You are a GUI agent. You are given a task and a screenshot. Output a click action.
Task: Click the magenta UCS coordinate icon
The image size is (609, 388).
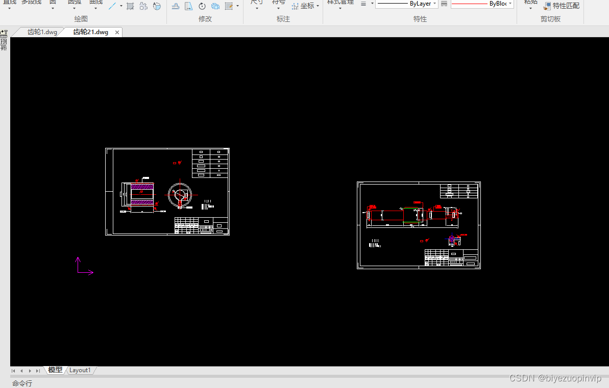[x=84, y=266]
